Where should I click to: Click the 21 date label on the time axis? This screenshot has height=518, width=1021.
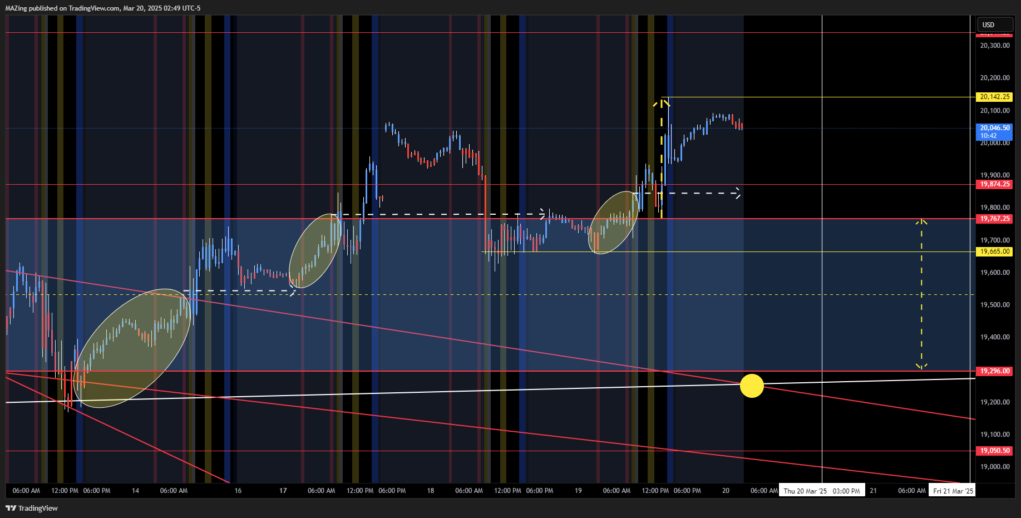(874, 491)
